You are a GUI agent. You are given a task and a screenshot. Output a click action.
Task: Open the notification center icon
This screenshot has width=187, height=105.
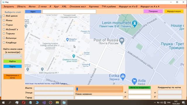[x=184, y=102]
